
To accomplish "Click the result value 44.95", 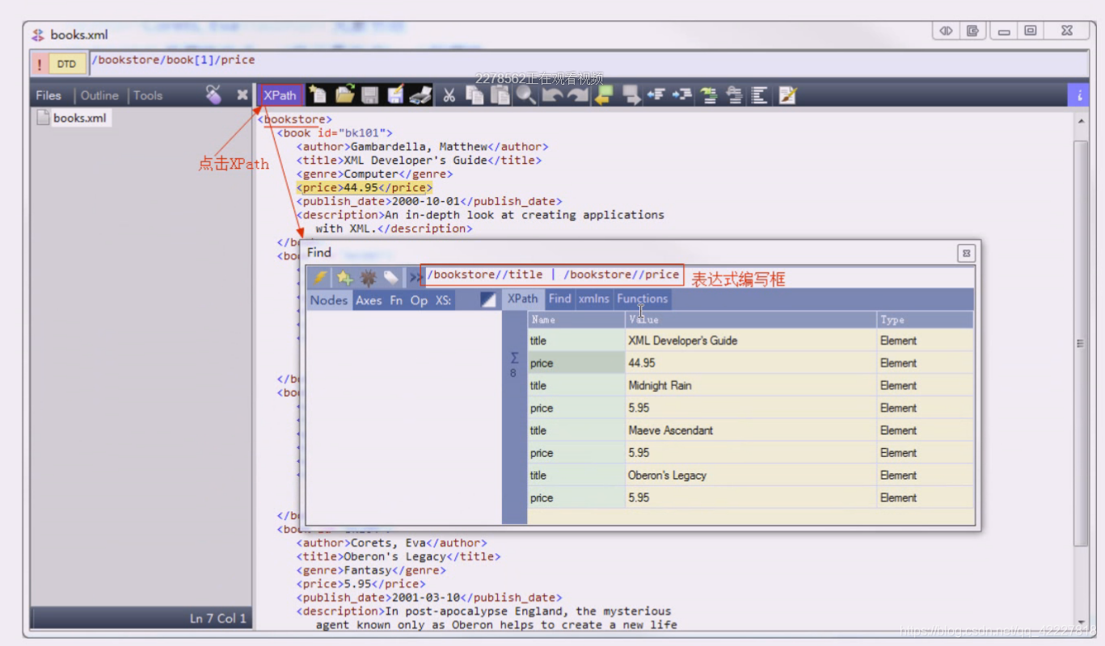I will (642, 363).
